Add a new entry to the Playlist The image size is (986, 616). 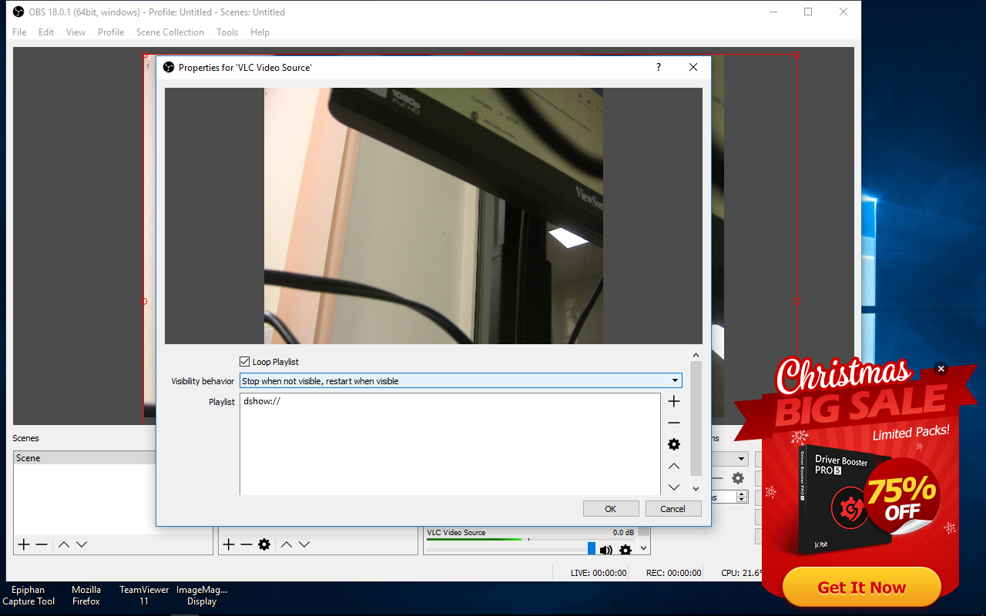tap(674, 401)
